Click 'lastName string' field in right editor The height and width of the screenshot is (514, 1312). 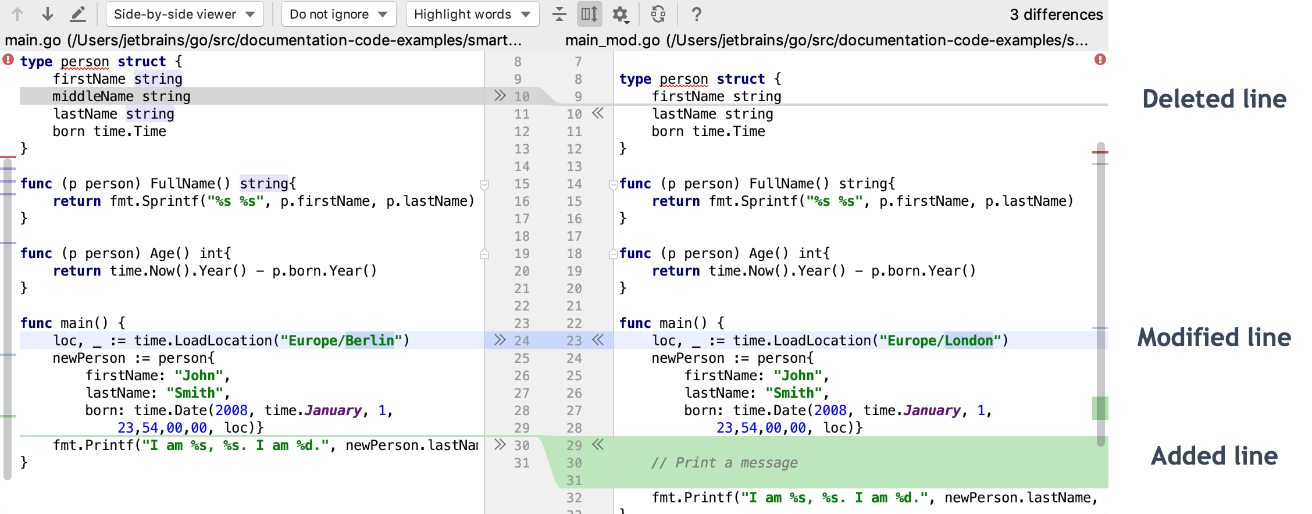pos(712,114)
